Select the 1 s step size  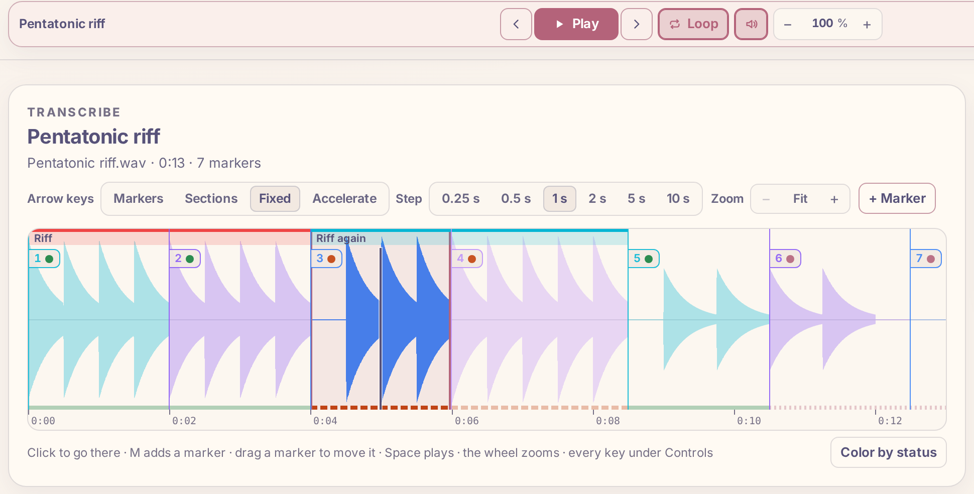(x=559, y=199)
